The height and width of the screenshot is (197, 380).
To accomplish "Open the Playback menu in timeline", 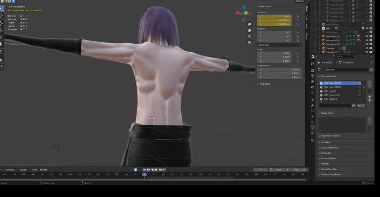I will [x=10, y=170].
